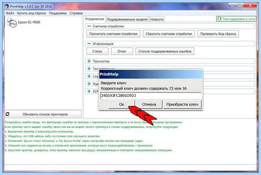Viewport: 261px width, 175px height.
Task: Expand the Тестирование section plus icon
Action: click(89, 68)
